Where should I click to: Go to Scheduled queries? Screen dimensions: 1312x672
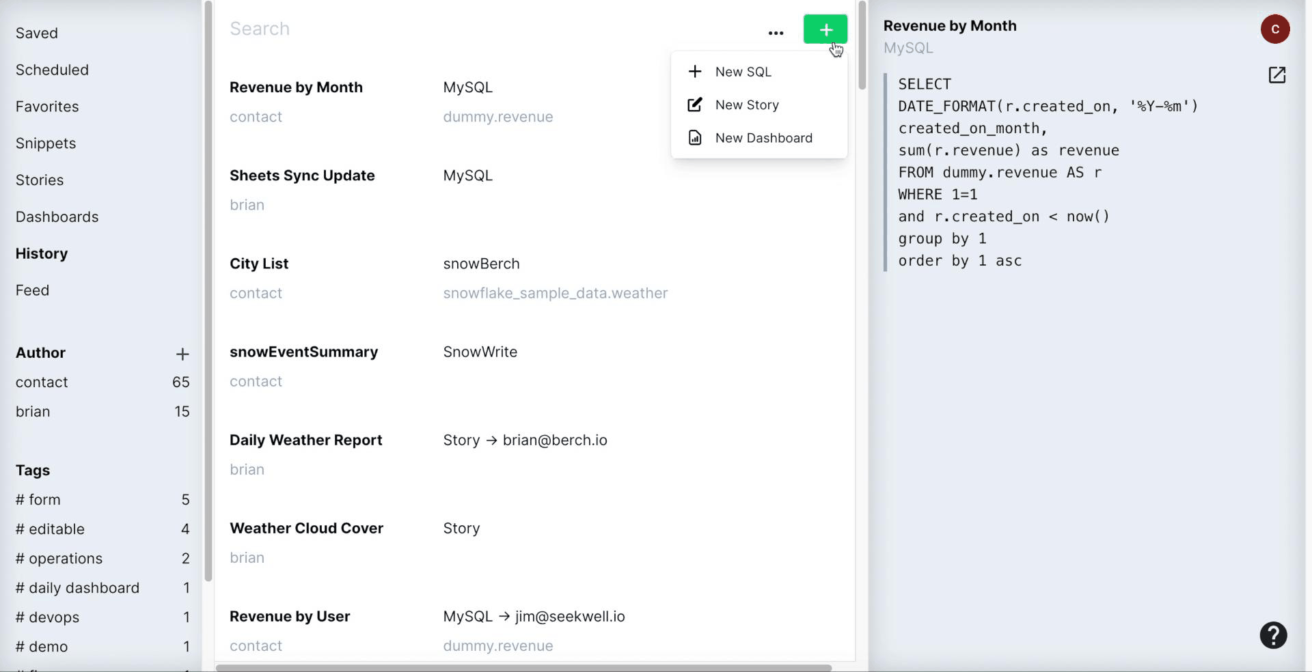tap(52, 70)
